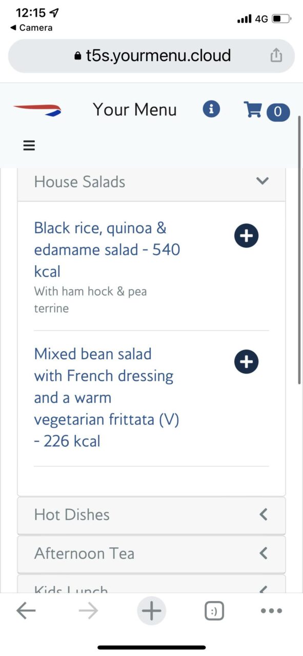Go back with browser back arrow
The width and height of the screenshot is (303, 656).
[x=26, y=610]
